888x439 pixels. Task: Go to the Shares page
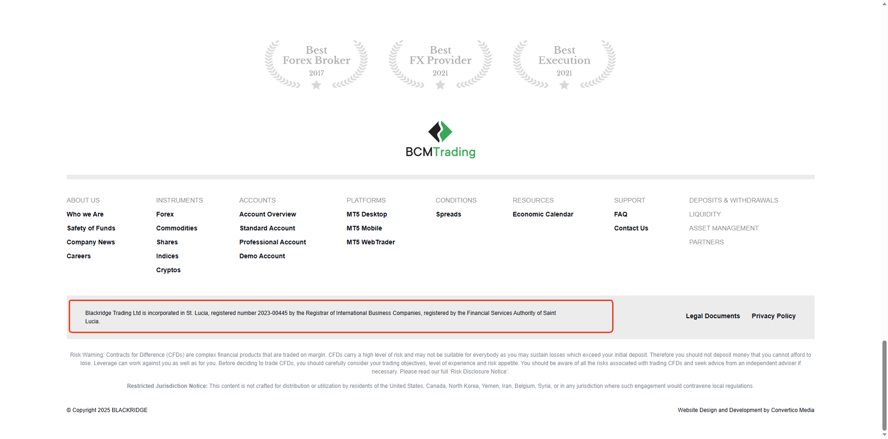pos(167,242)
